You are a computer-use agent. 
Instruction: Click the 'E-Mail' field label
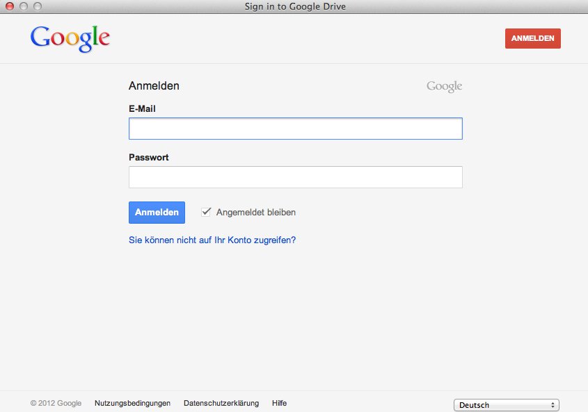click(x=142, y=108)
